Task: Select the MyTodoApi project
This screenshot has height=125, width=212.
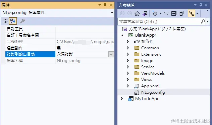Action: [x=147, y=99]
